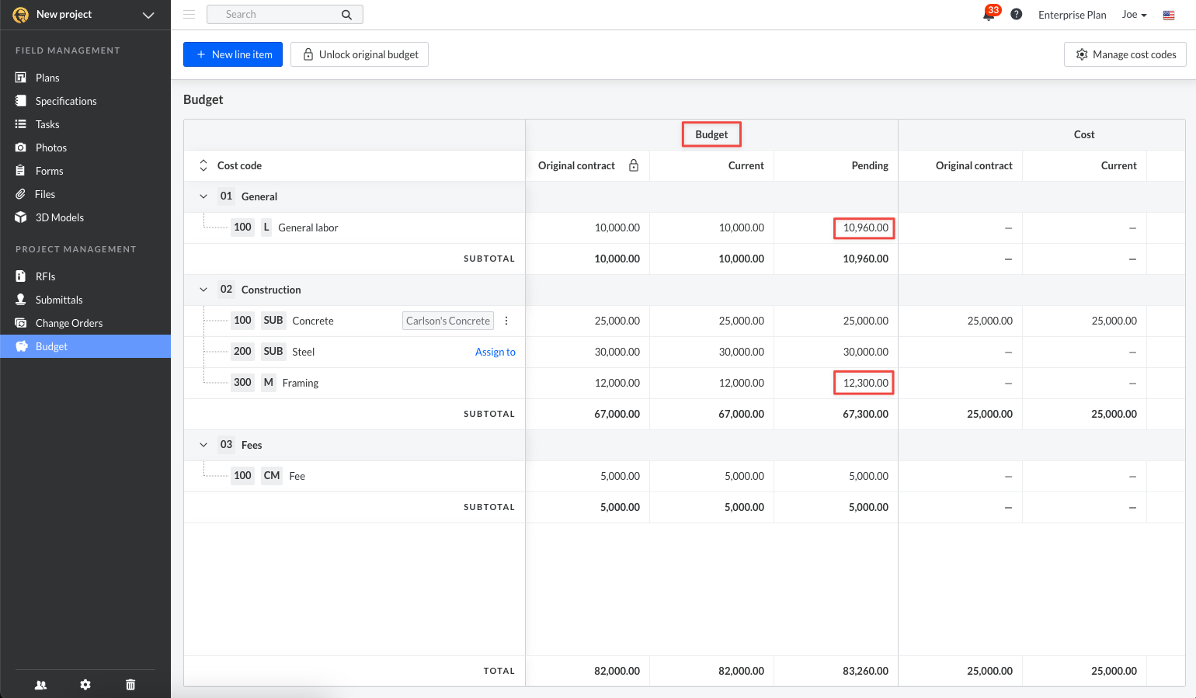Click the help question mark icon
The width and height of the screenshot is (1196, 698).
pyautogui.click(x=1016, y=15)
